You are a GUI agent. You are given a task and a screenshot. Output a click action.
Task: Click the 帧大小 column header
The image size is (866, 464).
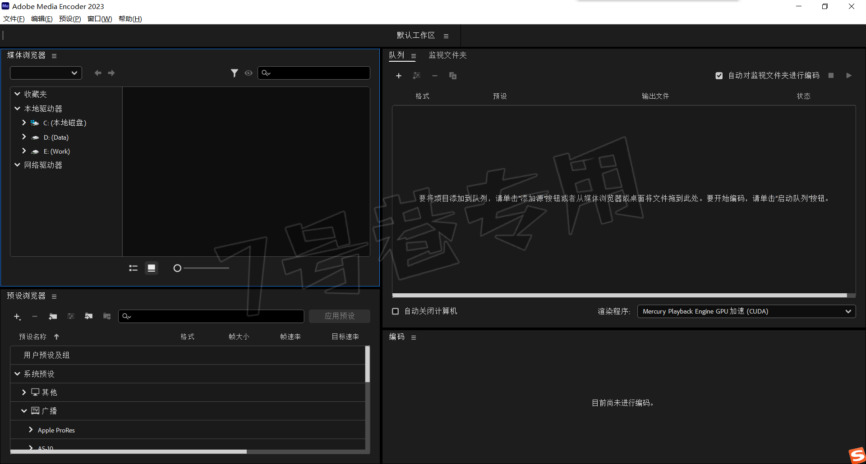[239, 337]
